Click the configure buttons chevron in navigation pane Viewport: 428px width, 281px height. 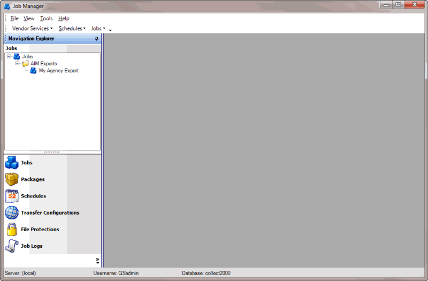click(97, 261)
